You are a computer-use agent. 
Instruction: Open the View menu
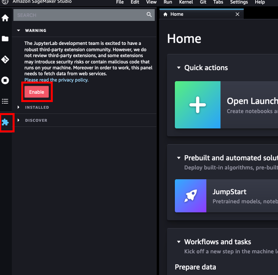point(151,2)
